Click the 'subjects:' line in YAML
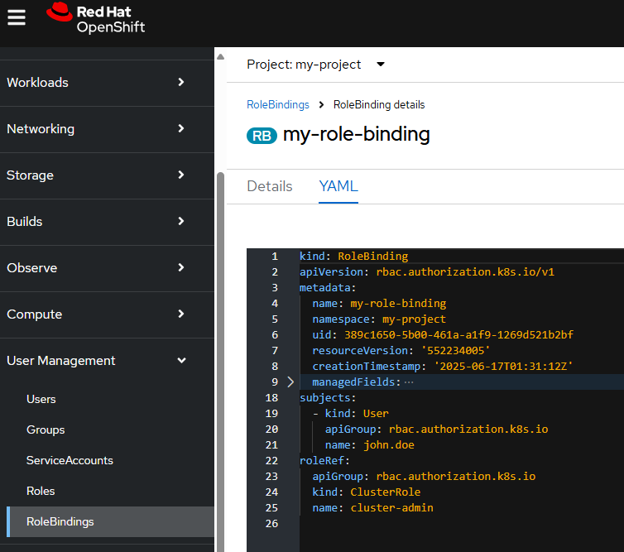624x552 pixels. tap(328, 398)
